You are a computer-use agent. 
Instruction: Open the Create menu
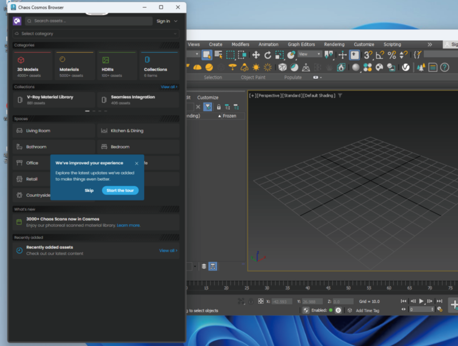point(216,45)
